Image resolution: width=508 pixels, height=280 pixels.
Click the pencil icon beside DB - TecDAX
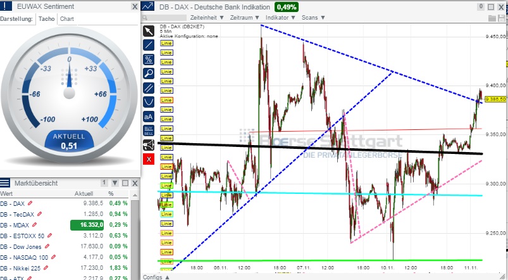coord(39,214)
